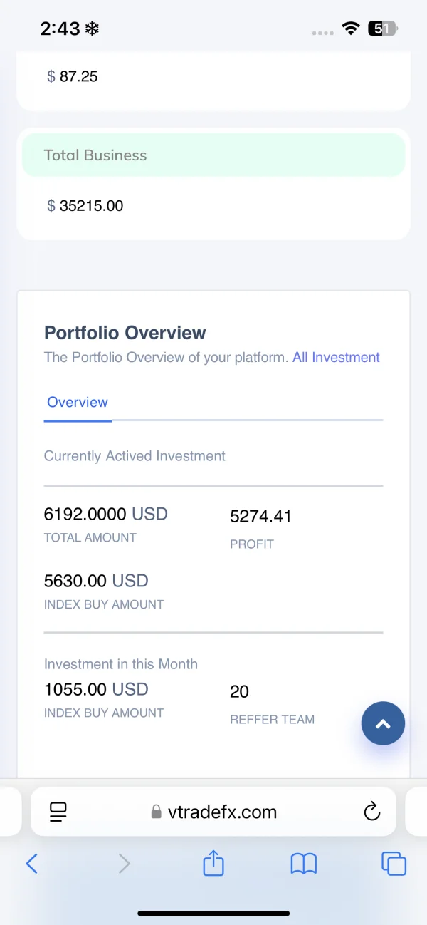Open the Safari share sheet icon
Screen dimensions: 427x925
213,864
